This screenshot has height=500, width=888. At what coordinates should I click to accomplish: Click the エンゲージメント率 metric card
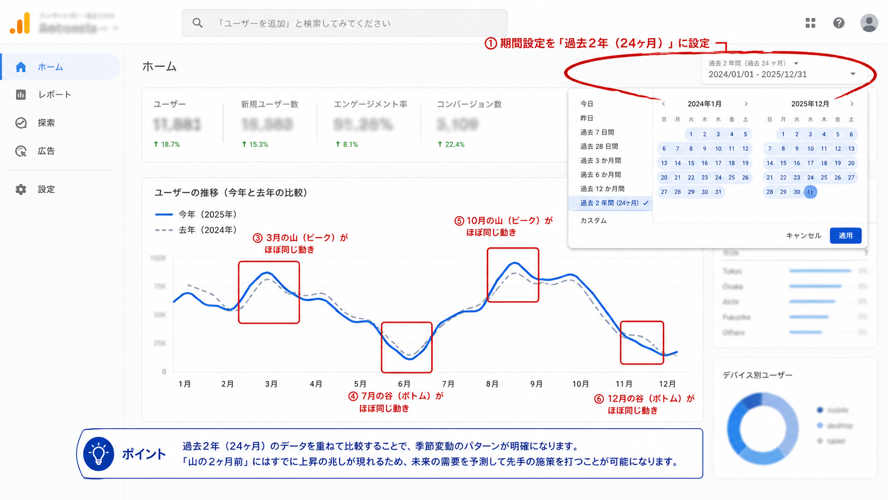(x=370, y=125)
